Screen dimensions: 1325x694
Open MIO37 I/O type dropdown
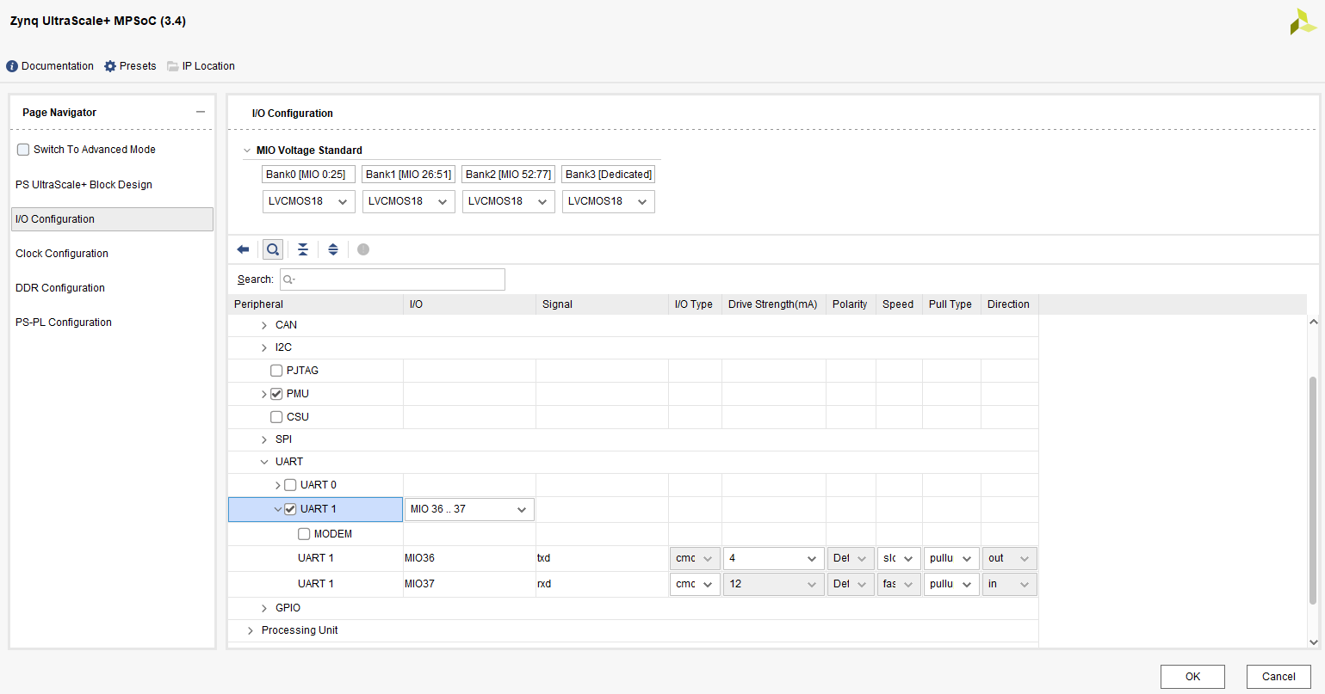tap(695, 584)
